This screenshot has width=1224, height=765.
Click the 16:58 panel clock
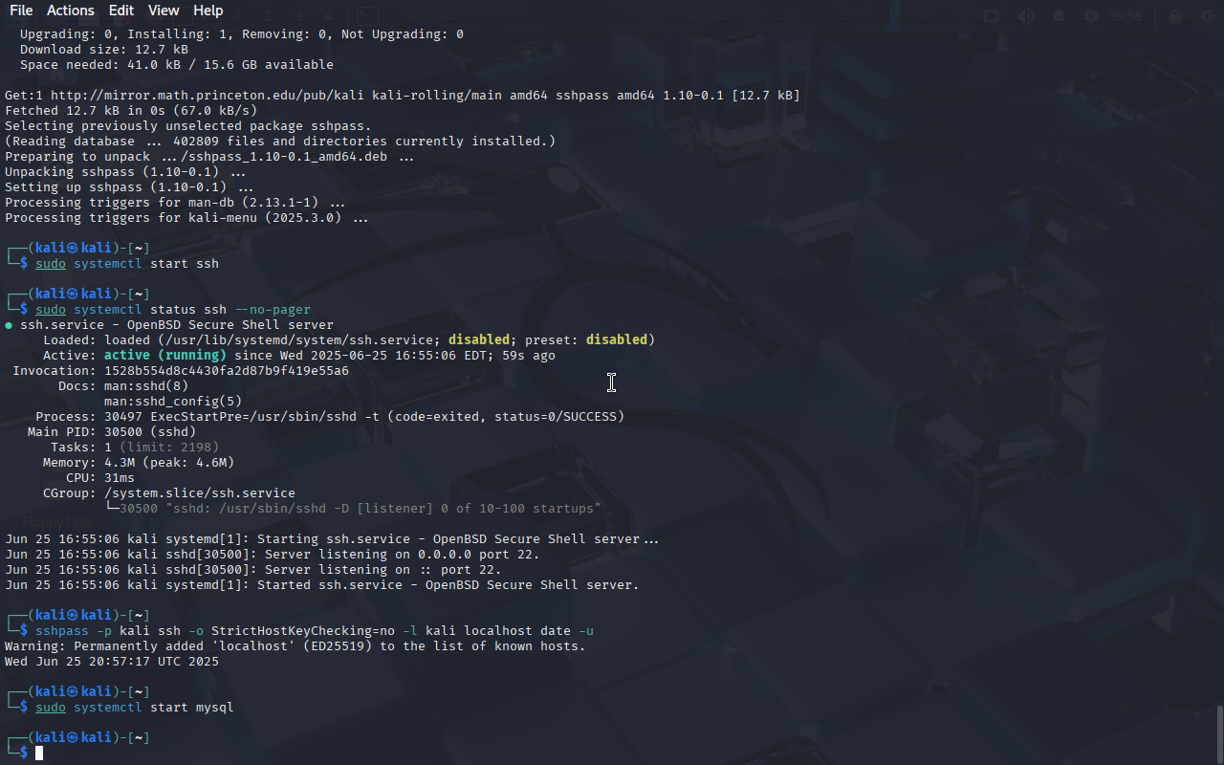[1126, 16]
